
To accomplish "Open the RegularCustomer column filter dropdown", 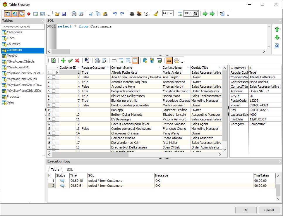I will (108, 68).
